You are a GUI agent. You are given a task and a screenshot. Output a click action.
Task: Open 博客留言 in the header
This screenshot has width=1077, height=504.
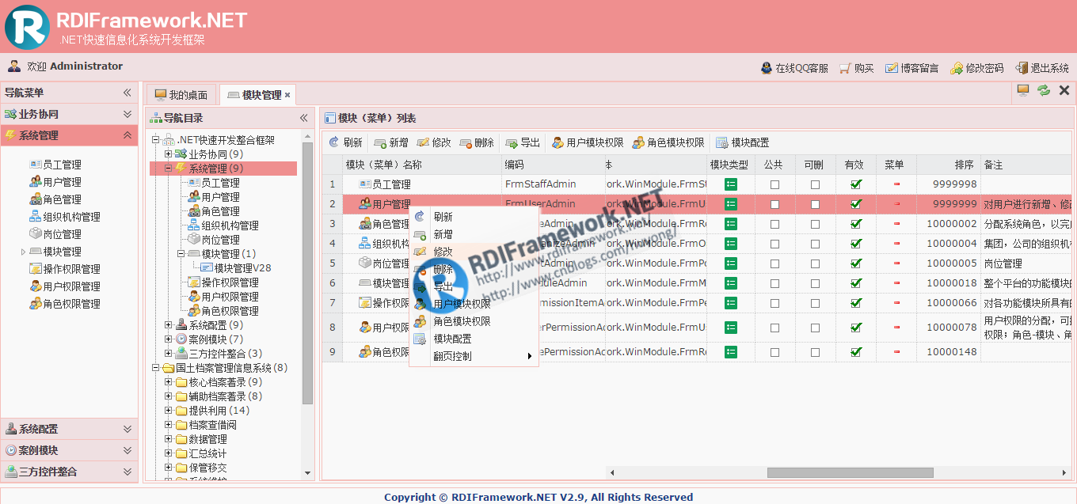point(912,68)
